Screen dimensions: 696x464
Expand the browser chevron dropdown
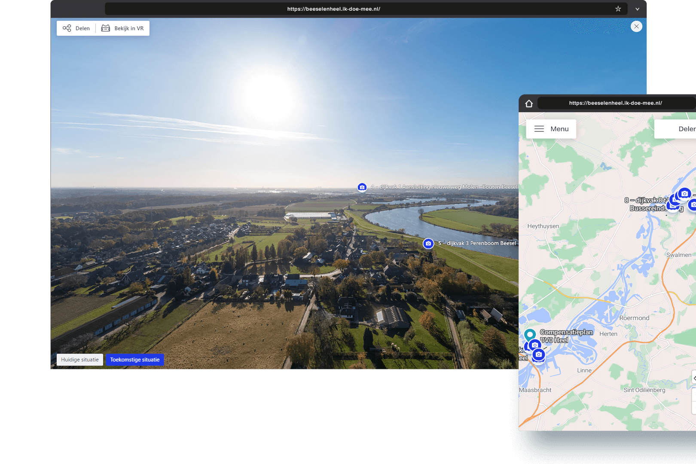(637, 9)
